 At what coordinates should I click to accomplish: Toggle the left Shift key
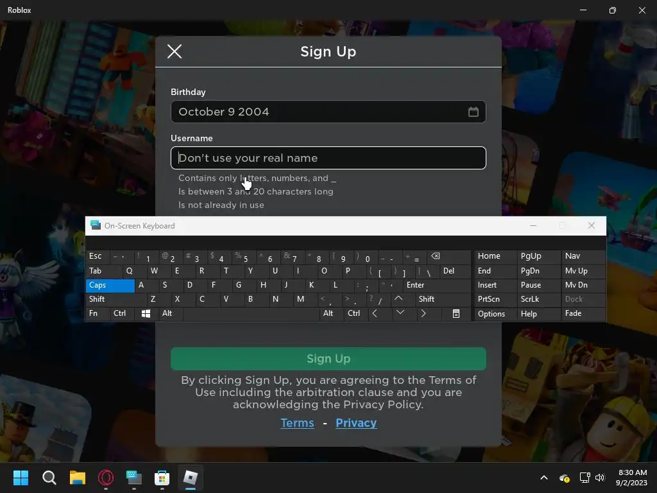point(116,299)
